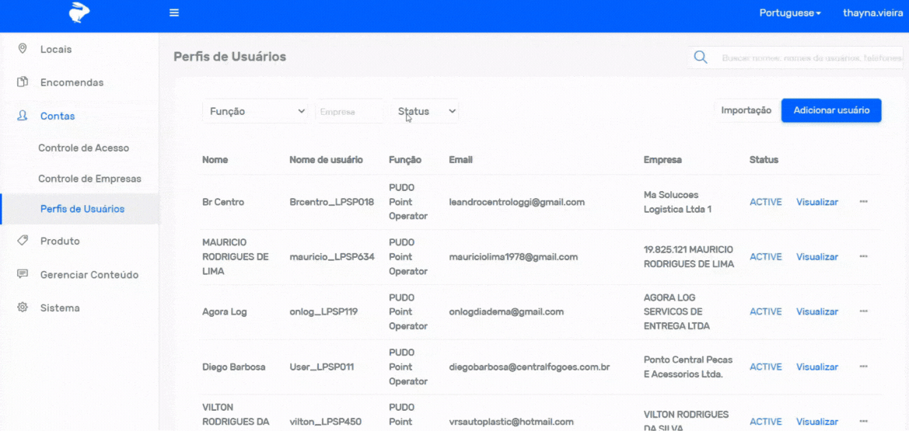
Task: Open Locais via its pin icon
Action: (23, 49)
